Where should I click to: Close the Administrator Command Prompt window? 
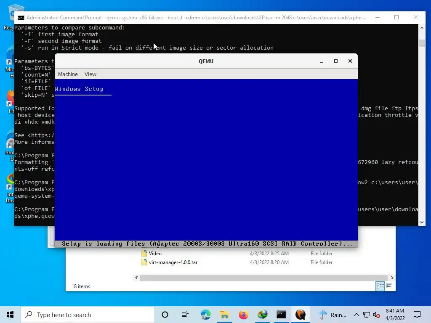(x=415, y=17)
